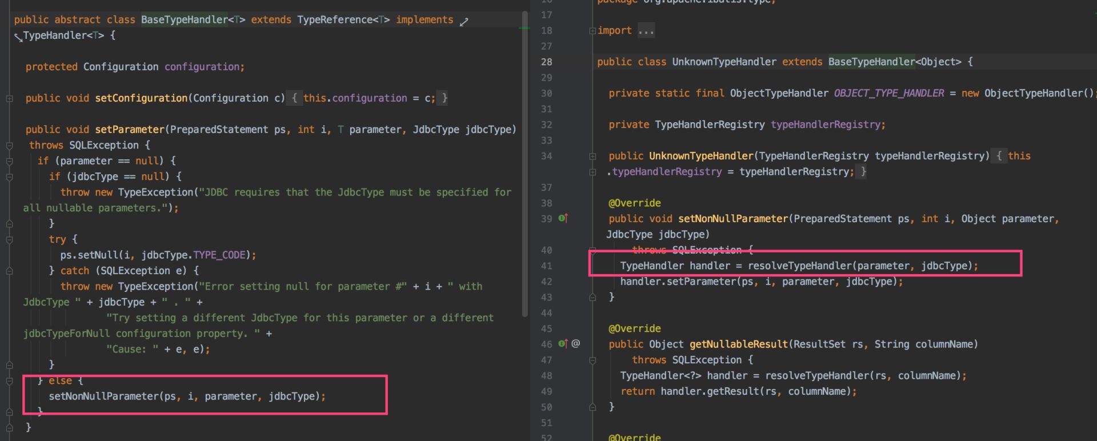This screenshot has height=441, width=1097.
Task: Click soft-wrap continuation arrow before 'TypeHandler<T> {'
Action: 18,37
